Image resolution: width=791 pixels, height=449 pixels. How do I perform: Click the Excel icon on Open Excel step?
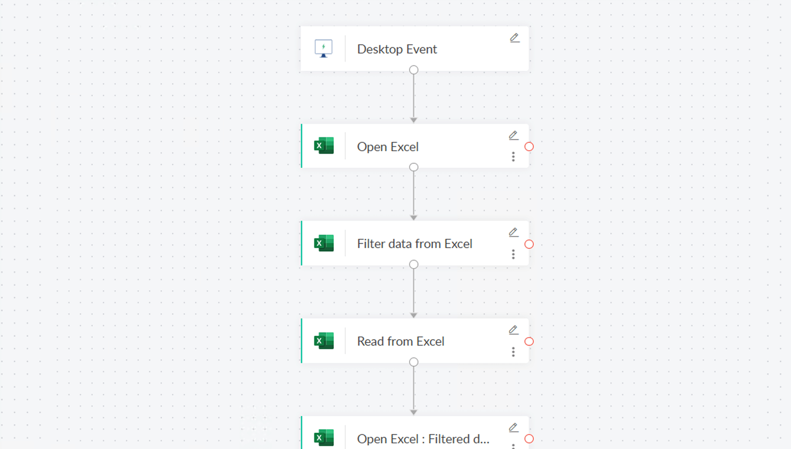point(324,146)
